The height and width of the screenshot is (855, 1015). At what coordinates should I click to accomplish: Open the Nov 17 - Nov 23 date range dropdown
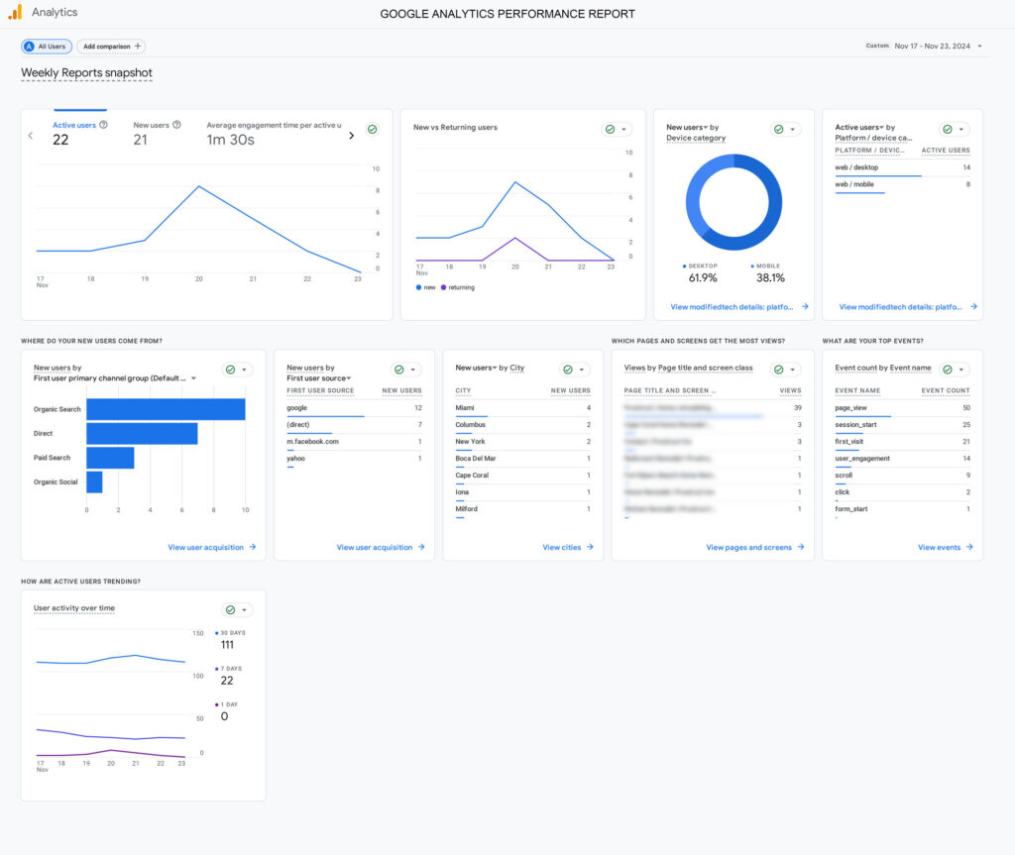coord(938,46)
